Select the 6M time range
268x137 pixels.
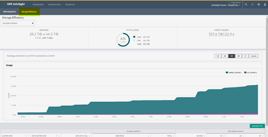pyautogui.click(x=239, y=56)
